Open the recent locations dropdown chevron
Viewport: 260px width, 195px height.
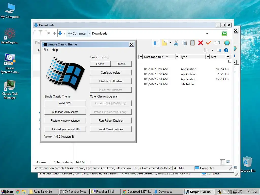click(49, 33)
